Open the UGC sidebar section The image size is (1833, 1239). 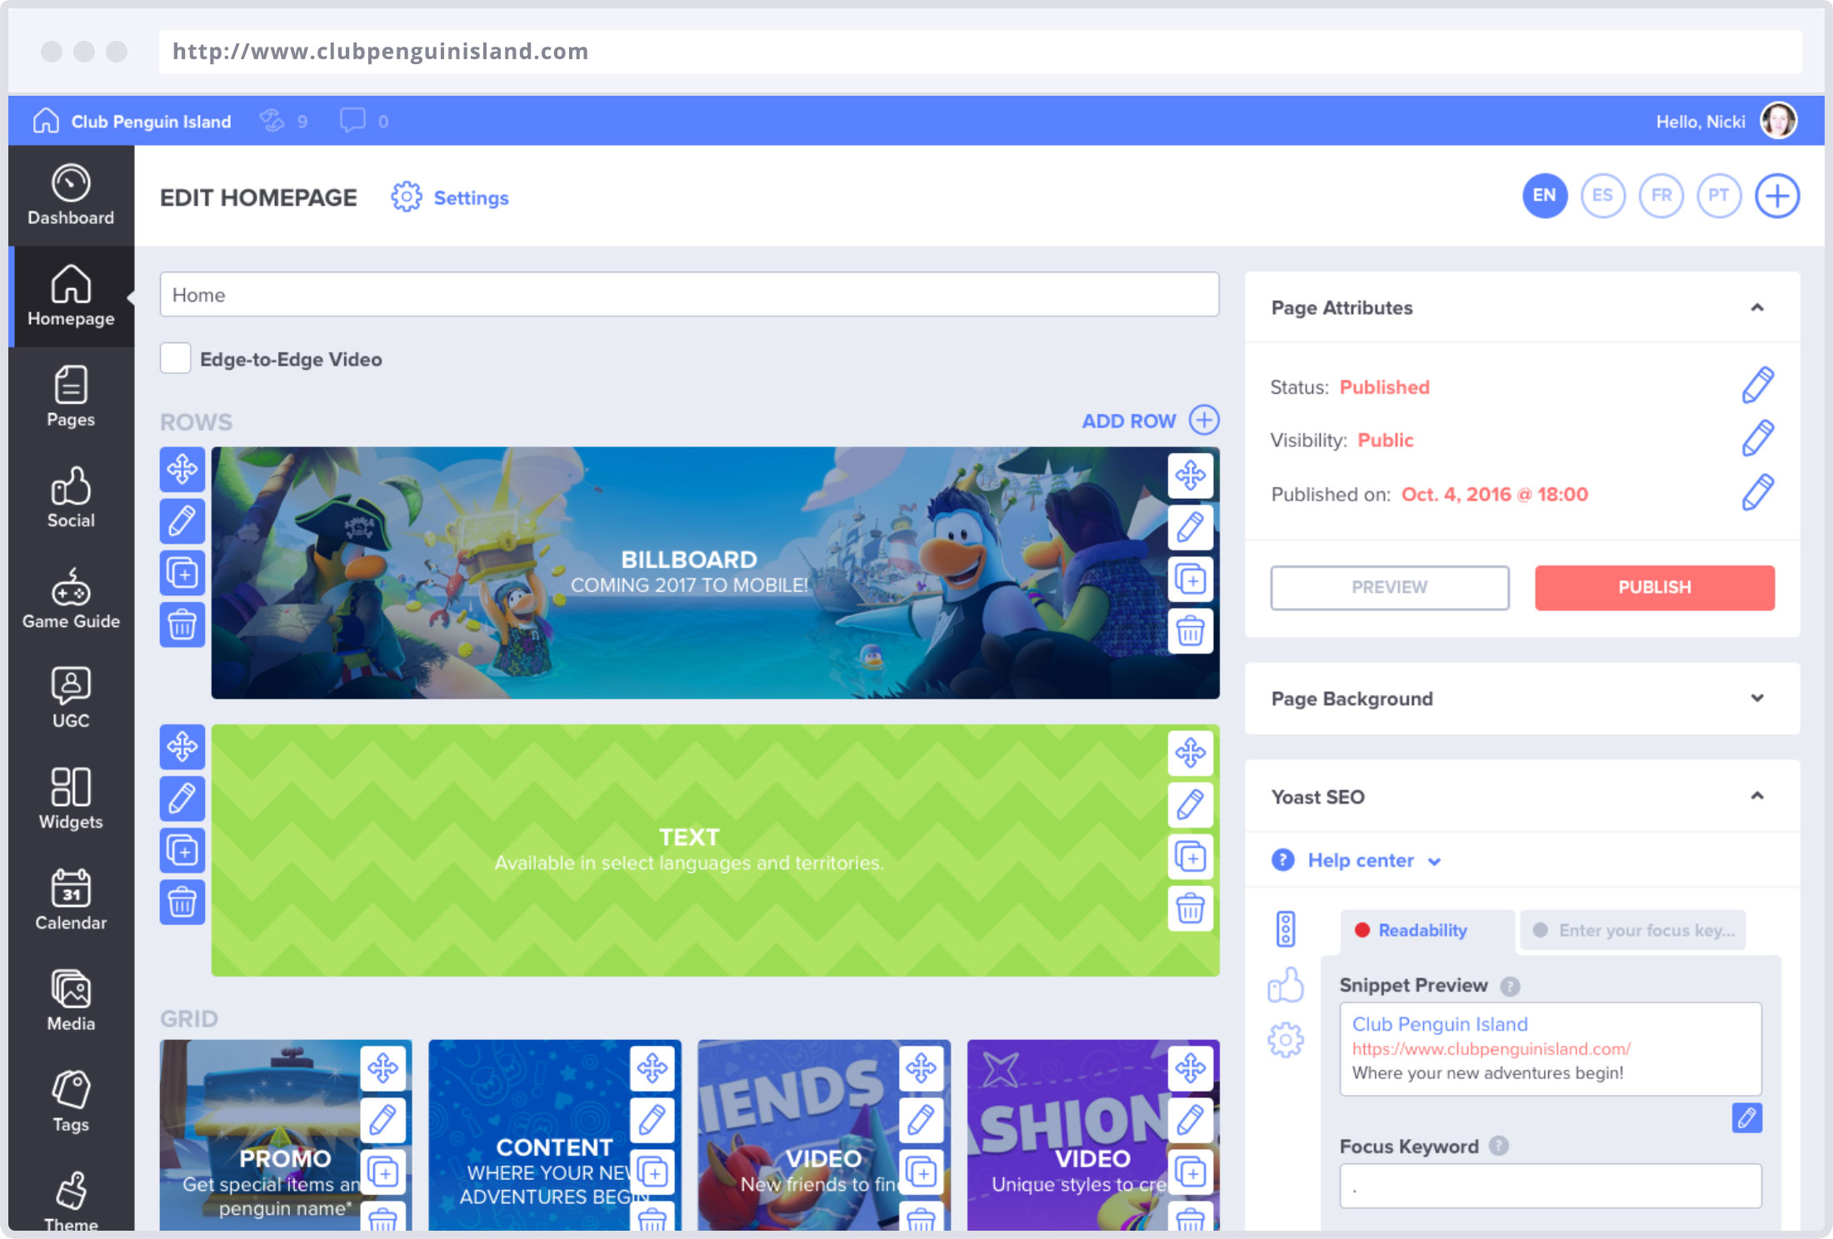[x=71, y=699]
